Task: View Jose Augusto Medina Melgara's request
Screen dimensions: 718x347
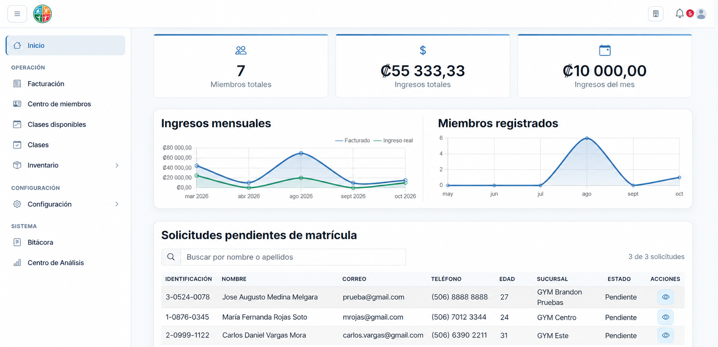Action: [x=665, y=297]
